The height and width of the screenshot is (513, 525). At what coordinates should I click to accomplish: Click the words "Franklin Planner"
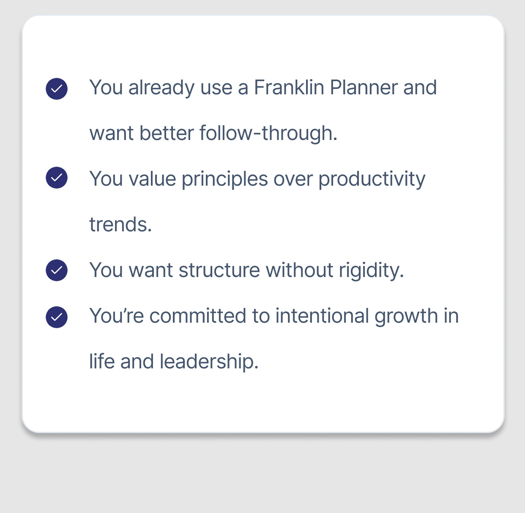325,88
